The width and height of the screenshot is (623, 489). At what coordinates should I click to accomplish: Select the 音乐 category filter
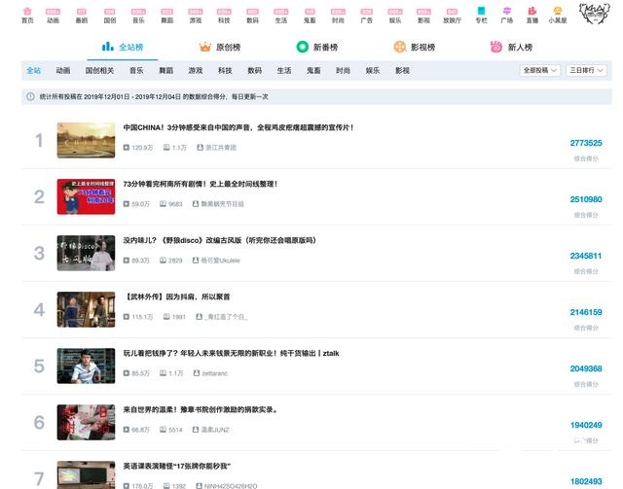pyautogui.click(x=136, y=70)
